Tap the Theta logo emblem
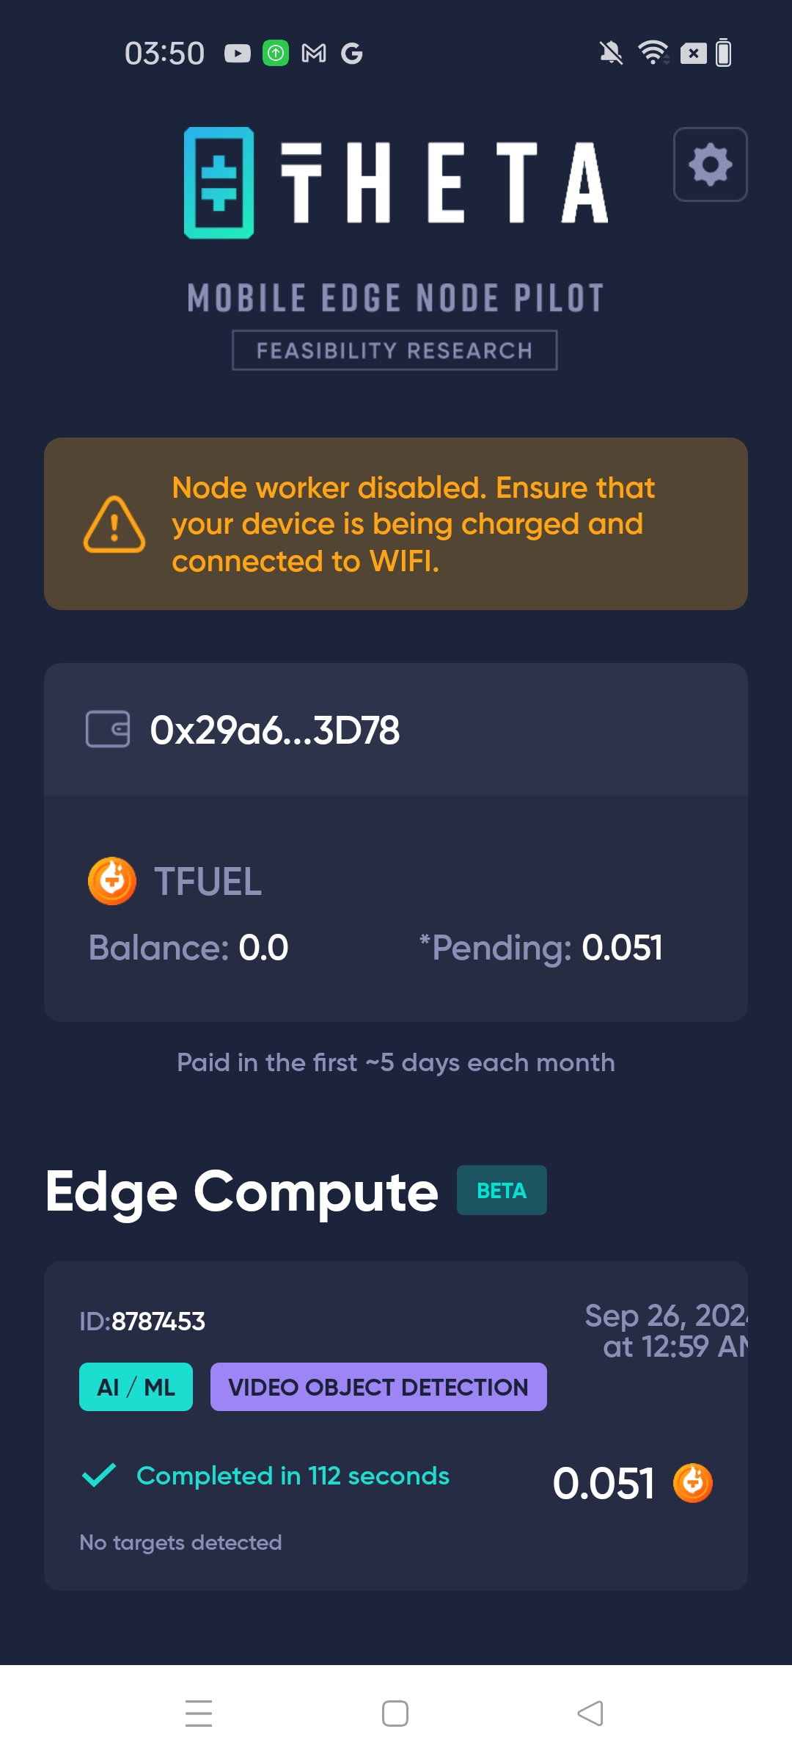792x1762 pixels. click(219, 183)
